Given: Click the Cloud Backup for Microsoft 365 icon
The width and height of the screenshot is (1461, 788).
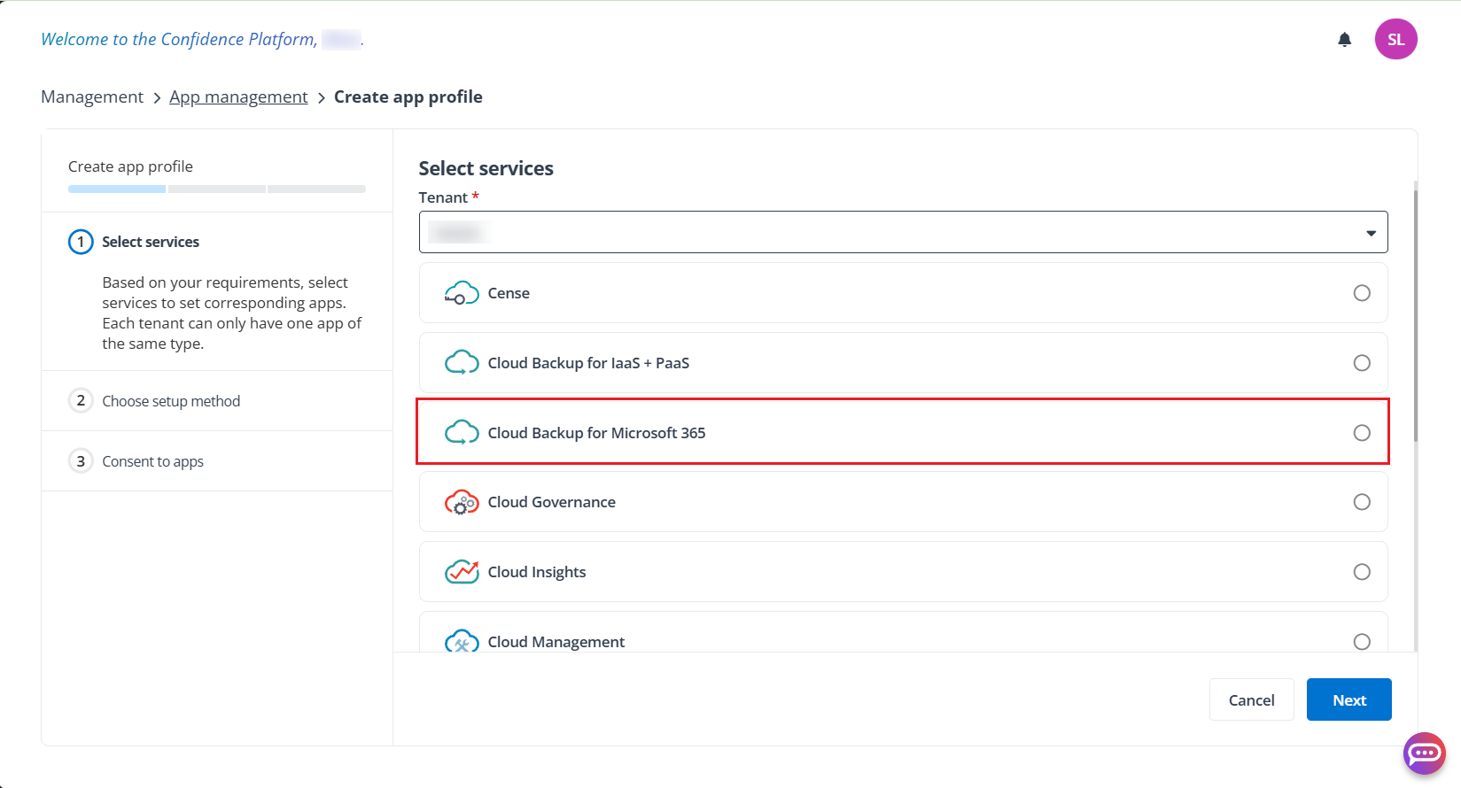Looking at the screenshot, I should point(462,433).
